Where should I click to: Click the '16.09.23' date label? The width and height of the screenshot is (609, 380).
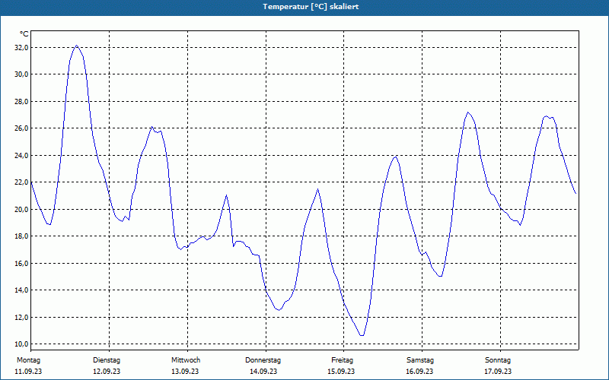tap(419, 372)
